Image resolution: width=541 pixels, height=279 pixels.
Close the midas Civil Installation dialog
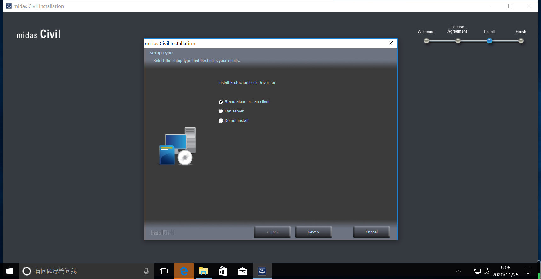(391, 43)
